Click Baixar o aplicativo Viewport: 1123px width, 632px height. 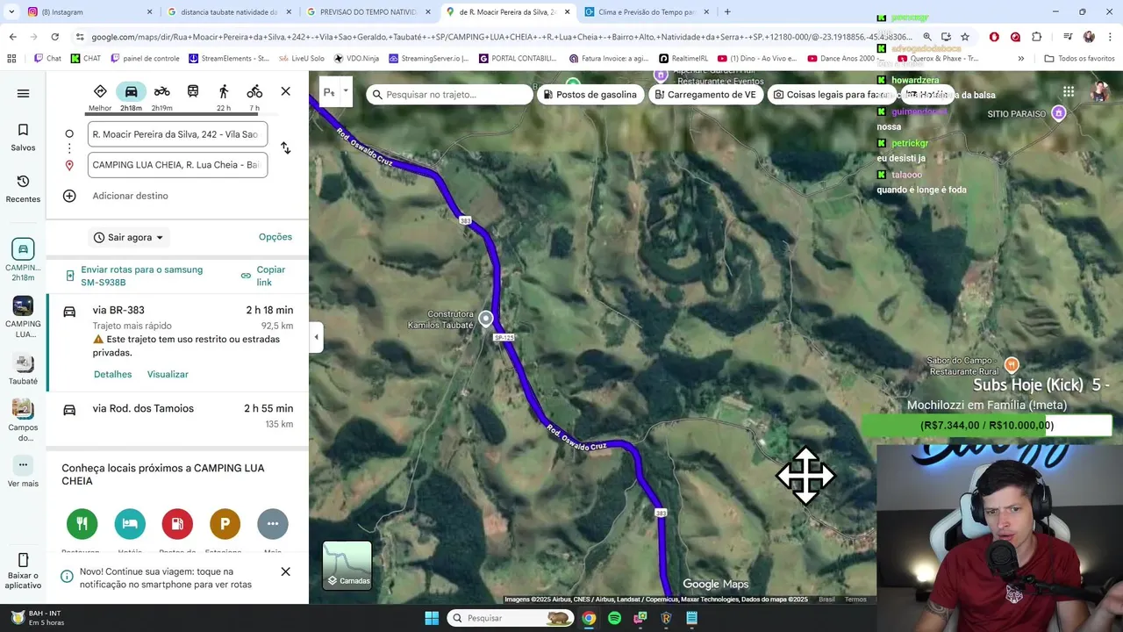pos(23,571)
